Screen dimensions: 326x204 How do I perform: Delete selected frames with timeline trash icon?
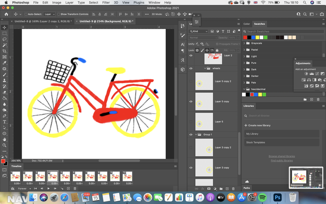point(75,188)
